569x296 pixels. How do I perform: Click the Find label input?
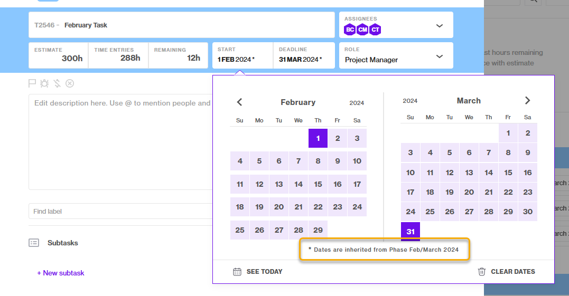pyautogui.click(x=120, y=211)
